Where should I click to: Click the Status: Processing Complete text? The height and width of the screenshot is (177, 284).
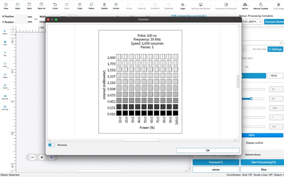pyautogui.click(x=256, y=16)
